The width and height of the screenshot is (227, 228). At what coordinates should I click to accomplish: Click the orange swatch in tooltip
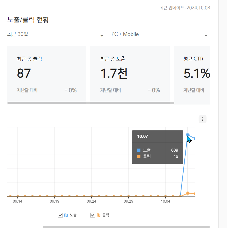pyautogui.click(x=139, y=156)
